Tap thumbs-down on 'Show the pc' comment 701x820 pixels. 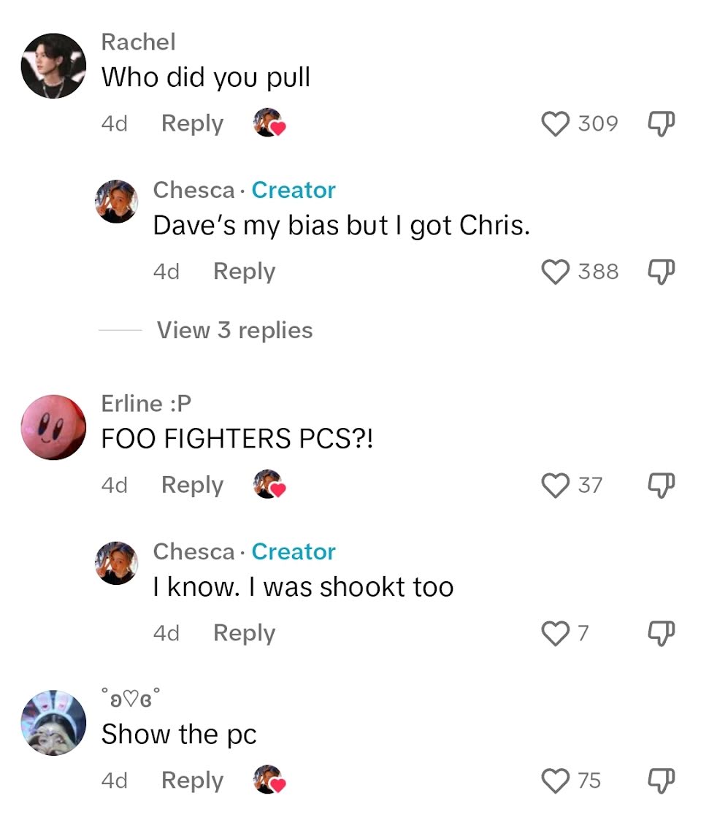(662, 781)
